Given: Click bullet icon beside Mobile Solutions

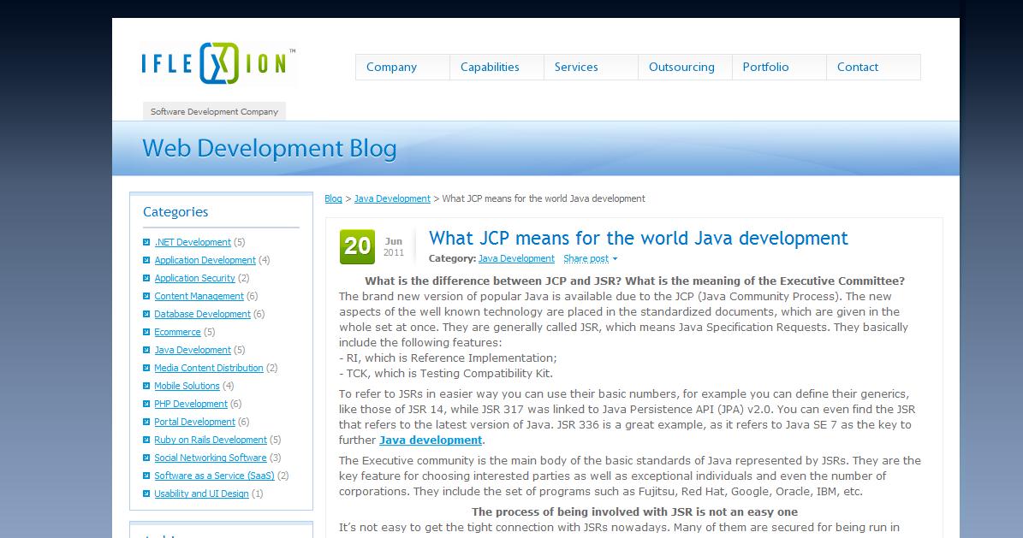Looking at the screenshot, I should [x=146, y=386].
